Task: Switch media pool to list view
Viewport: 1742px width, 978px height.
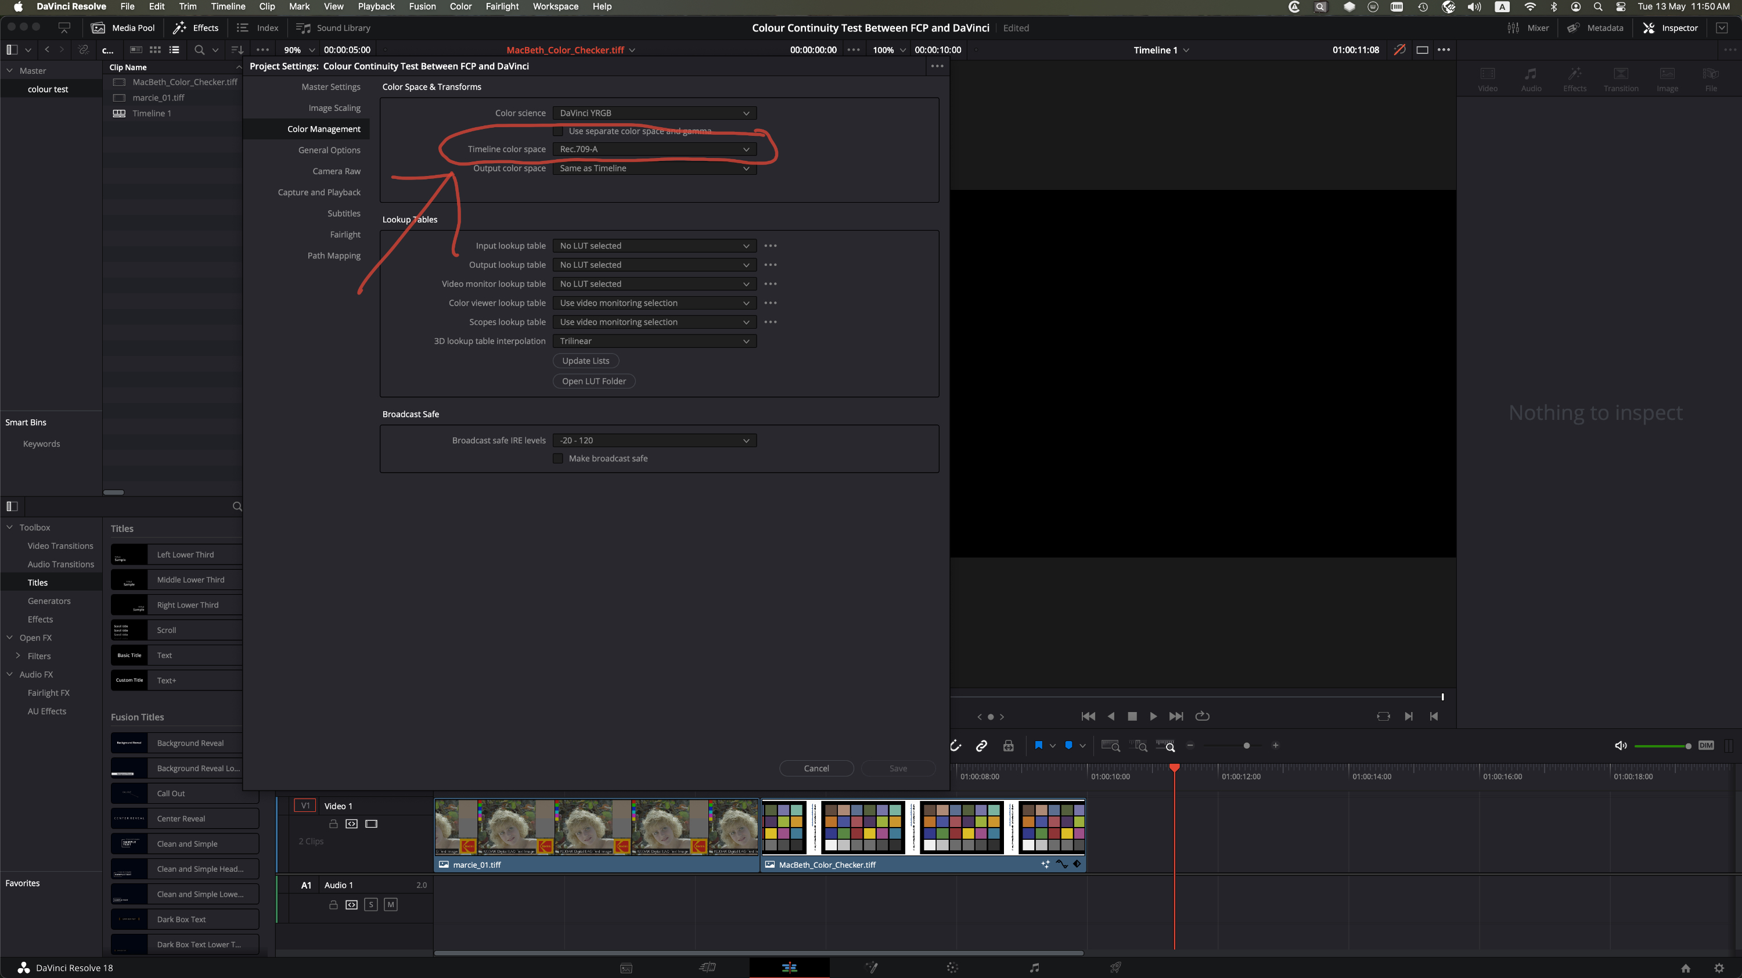Action: click(x=174, y=49)
